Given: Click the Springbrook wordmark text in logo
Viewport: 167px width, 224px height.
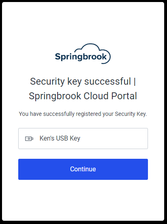Looking at the screenshot, I should [x=81, y=57].
